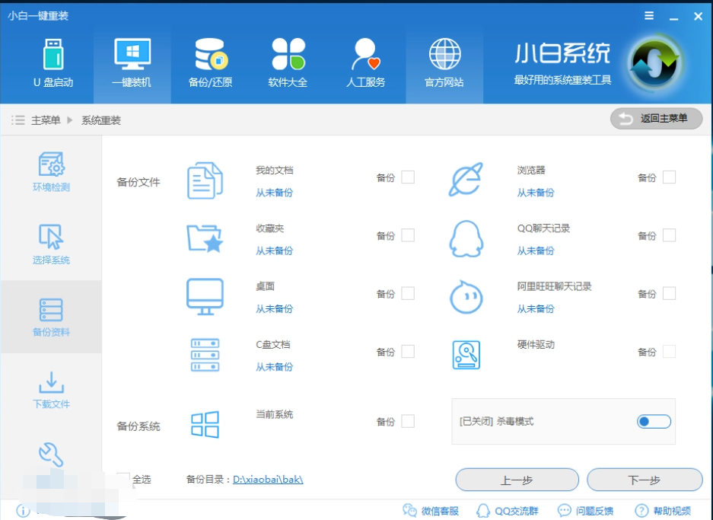Check the QQ聊天记录 backup checkbox

click(x=669, y=235)
